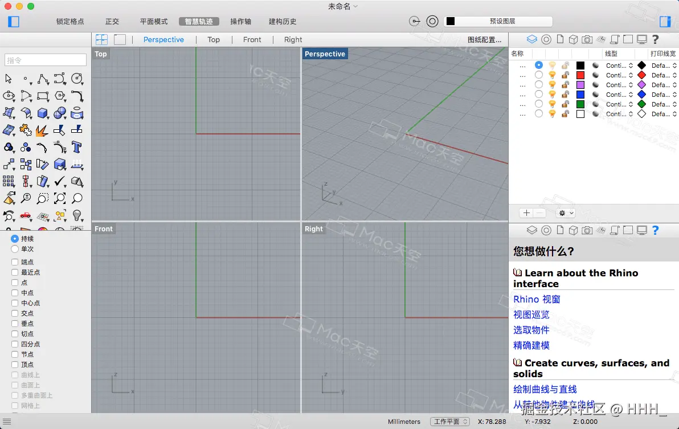Open the gear options dropdown under layers
The image size is (679, 429).
pos(565,213)
